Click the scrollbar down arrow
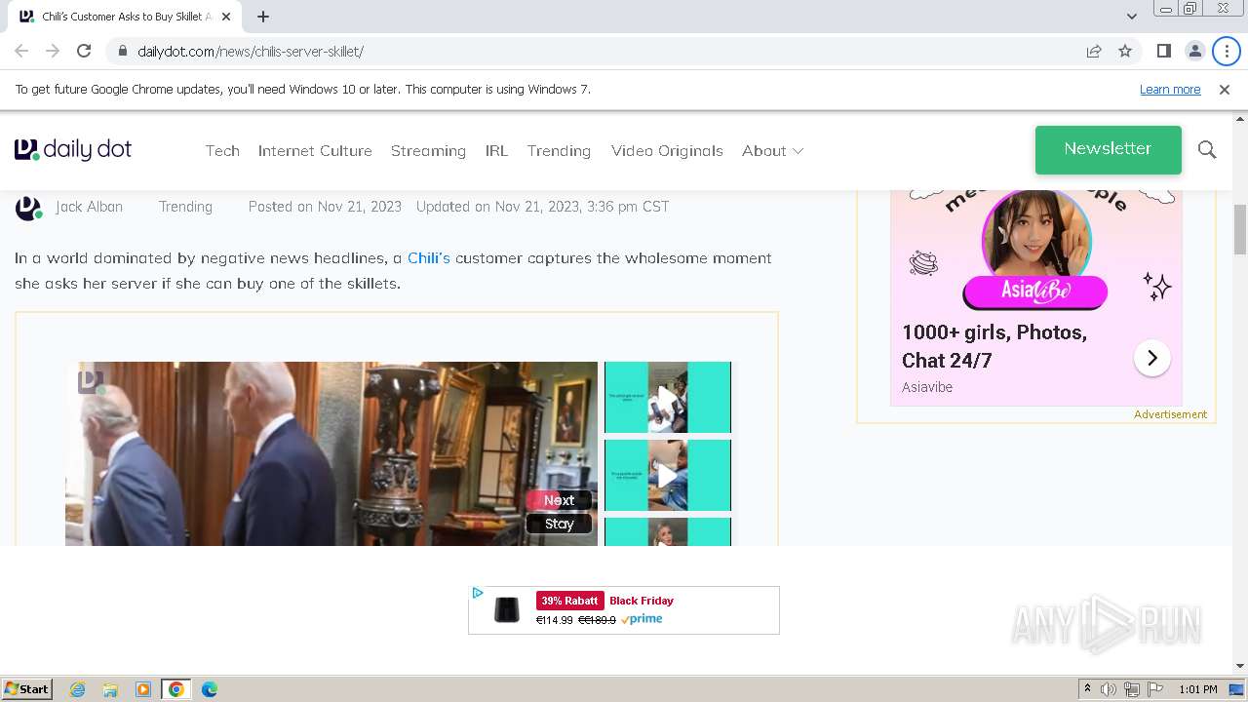The width and height of the screenshot is (1248, 702). [x=1240, y=666]
